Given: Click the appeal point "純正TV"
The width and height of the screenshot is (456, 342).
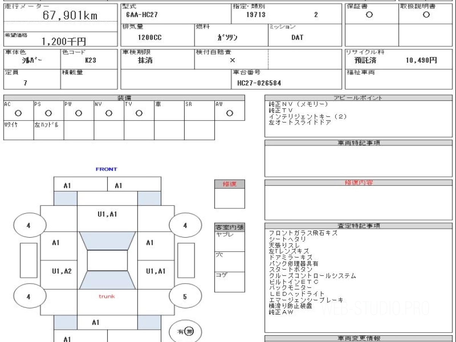Looking at the screenshot, I should pyautogui.click(x=281, y=110).
